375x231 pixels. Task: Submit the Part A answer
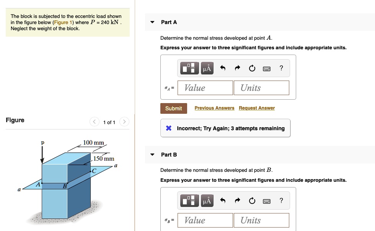point(173,108)
